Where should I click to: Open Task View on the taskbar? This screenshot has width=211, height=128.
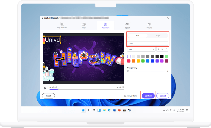tap(94, 110)
